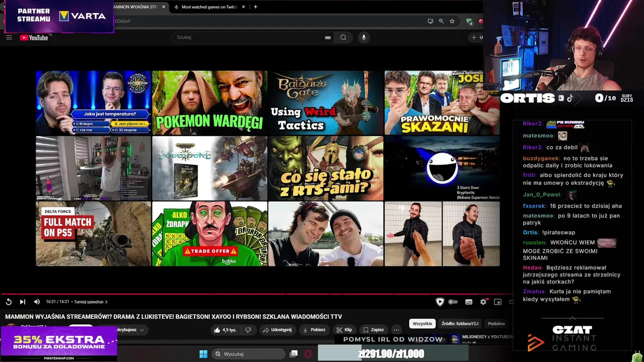Image resolution: width=644 pixels, height=362 pixels.
Task: Click chat username 'Hedan'
Action: pos(532,268)
